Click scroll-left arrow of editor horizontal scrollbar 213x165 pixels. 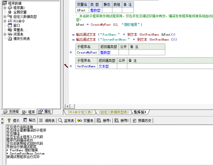(x=67, y=106)
